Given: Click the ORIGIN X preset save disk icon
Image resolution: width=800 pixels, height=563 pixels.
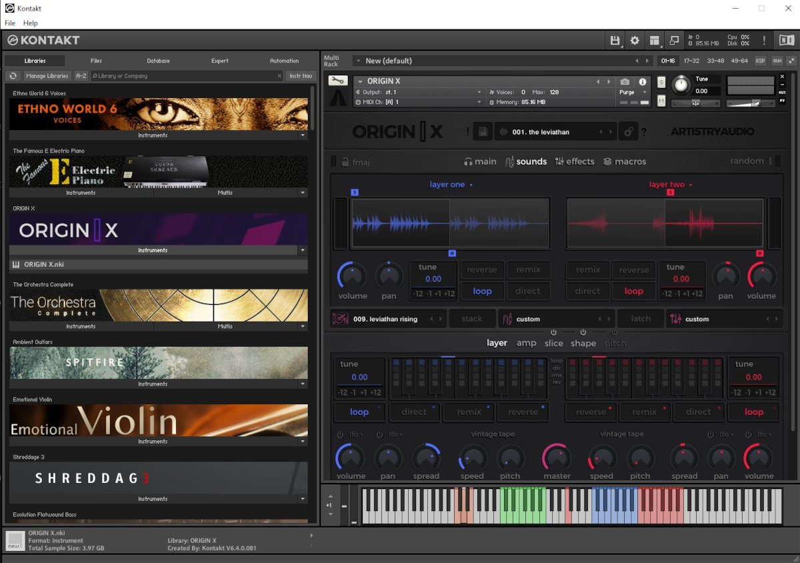Looking at the screenshot, I should point(484,132).
